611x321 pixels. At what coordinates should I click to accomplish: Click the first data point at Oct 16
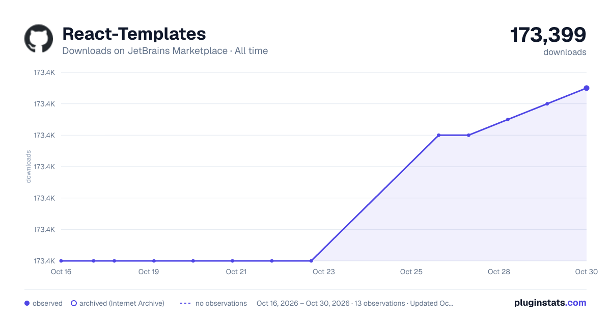point(61,261)
